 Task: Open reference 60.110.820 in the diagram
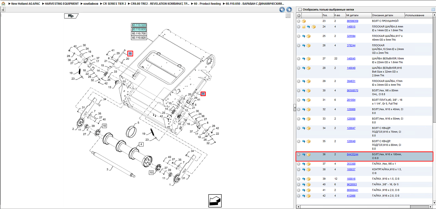pos(139,38)
